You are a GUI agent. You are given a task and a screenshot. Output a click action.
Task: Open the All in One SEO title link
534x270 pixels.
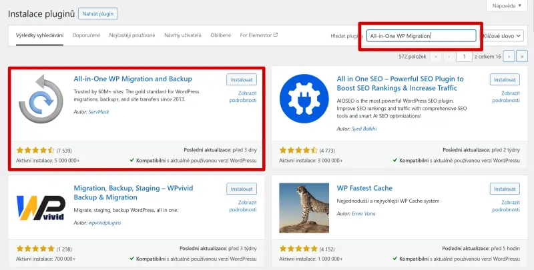tap(400, 83)
